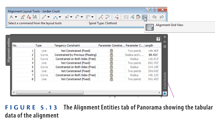Click the Parameter C... column header
This screenshot has height=122, width=215.
tap(134, 46)
